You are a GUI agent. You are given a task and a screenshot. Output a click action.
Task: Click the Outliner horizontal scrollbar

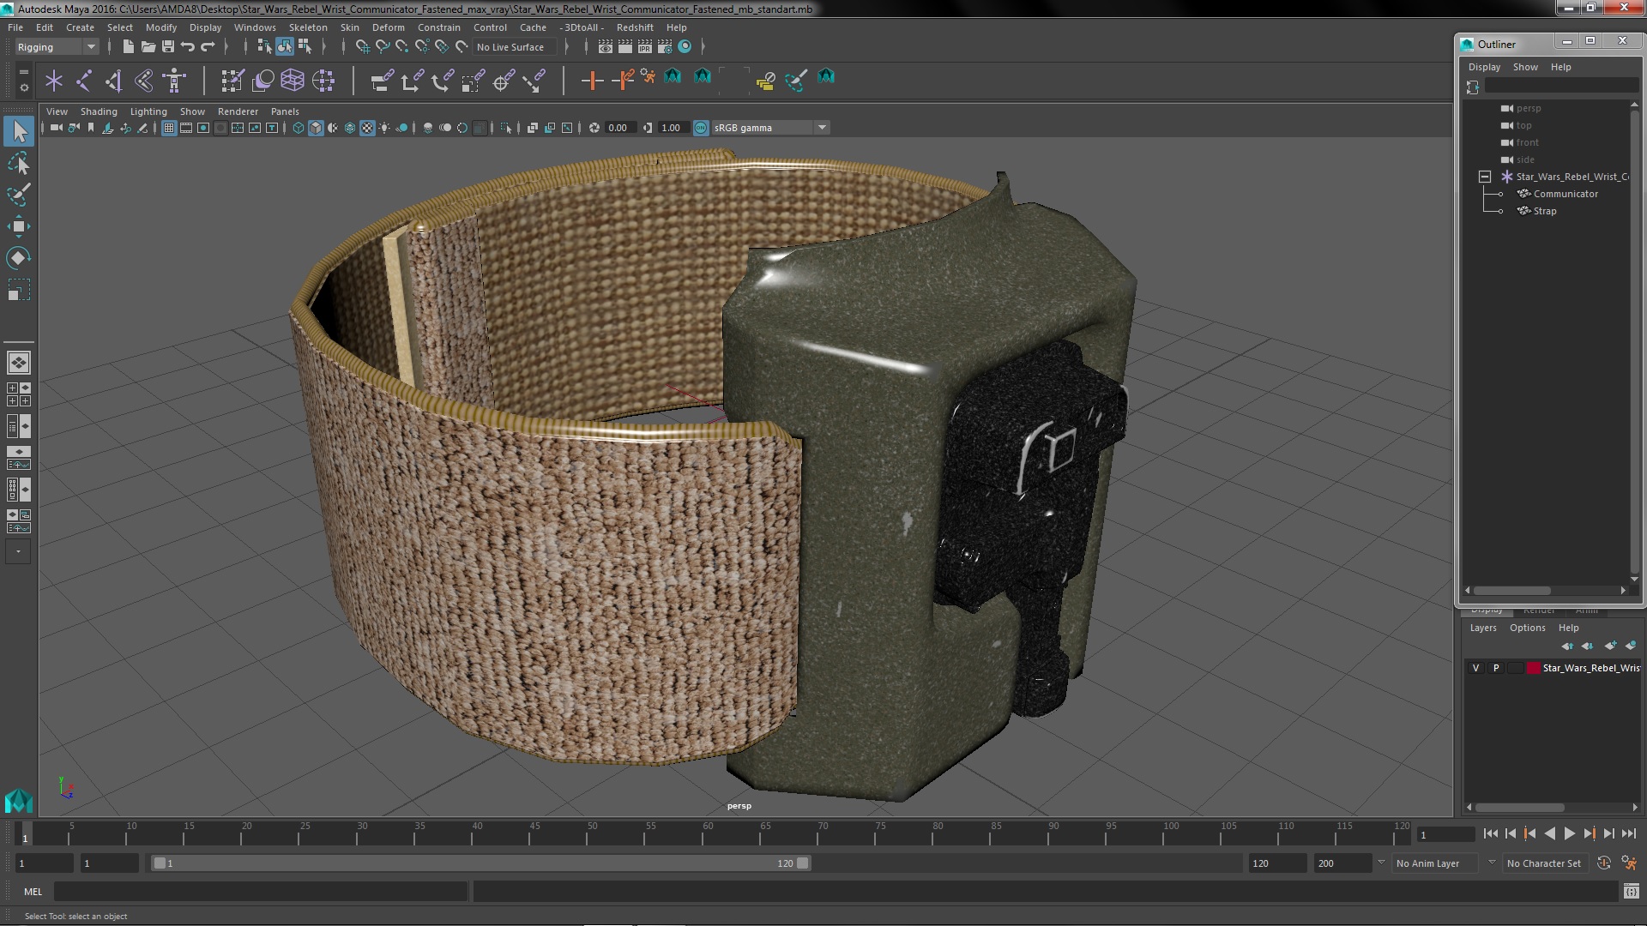pyautogui.click(x=1511, y=591)
